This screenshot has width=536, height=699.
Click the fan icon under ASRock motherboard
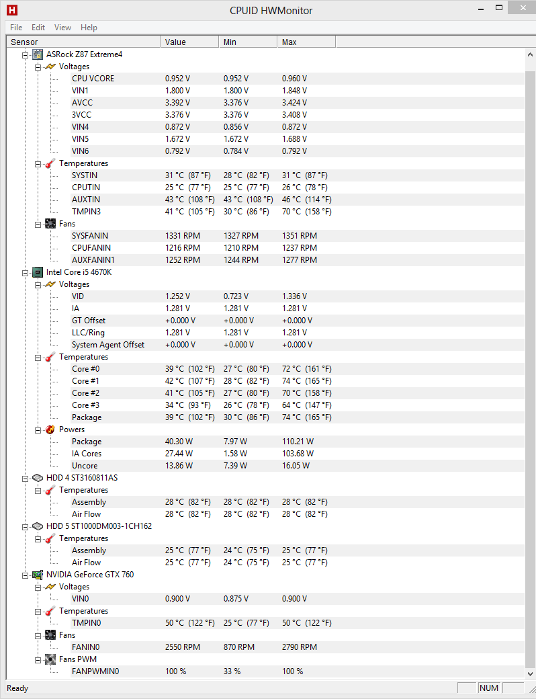(50, 224)
